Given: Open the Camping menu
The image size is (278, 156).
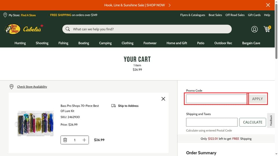Looking at the screenshot, I should pos(105,43).
